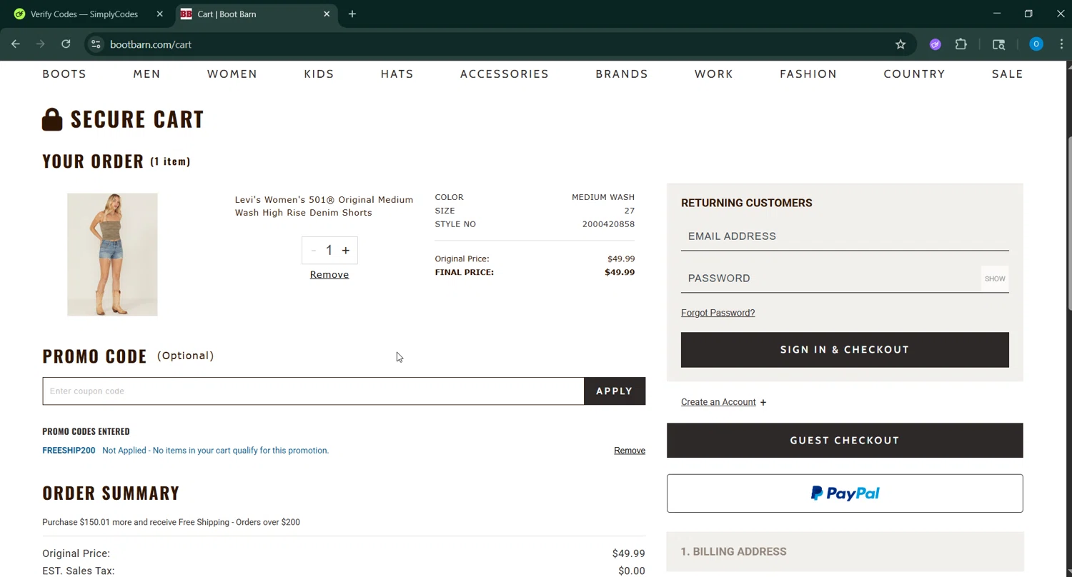This screenshot has height=577, width=1072.
Task: Decrease item quantity with minus button
Action: tap(314, 251)
